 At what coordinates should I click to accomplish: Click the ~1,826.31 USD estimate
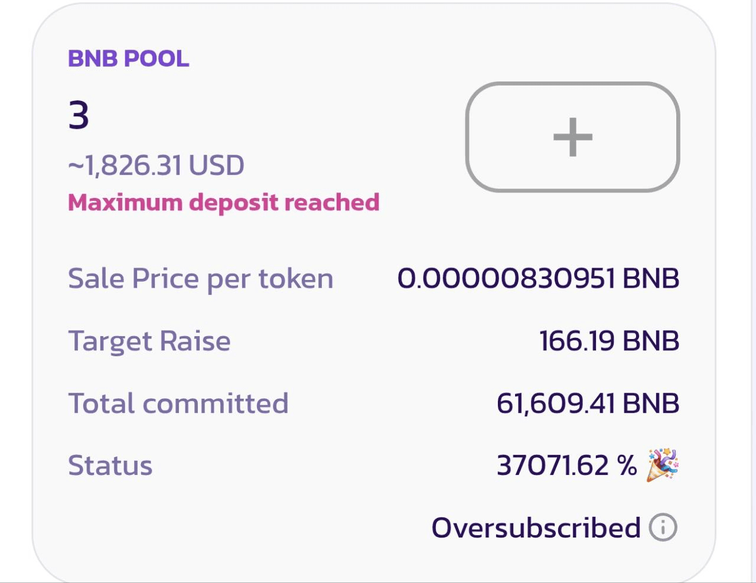(156, 165)
